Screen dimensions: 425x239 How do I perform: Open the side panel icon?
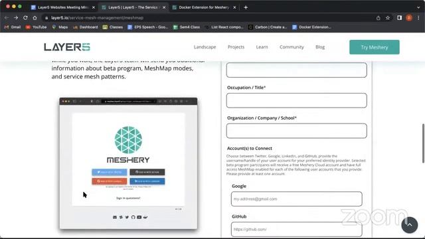point(399,18)
